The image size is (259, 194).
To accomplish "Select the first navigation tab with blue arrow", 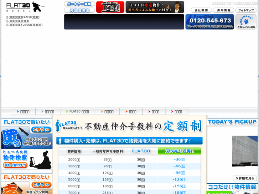I will tap(23, 112).
